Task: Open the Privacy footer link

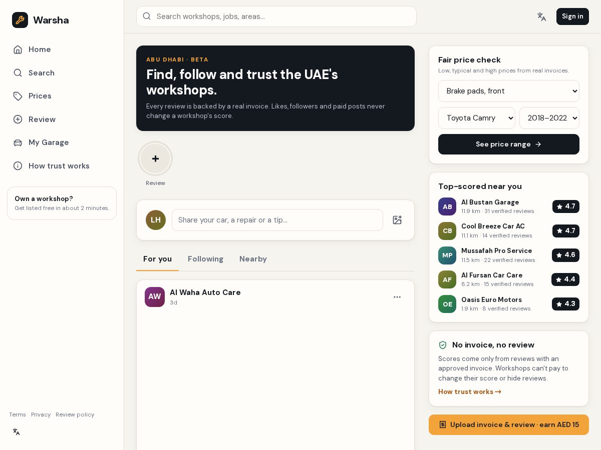Action: (x=41, y=414)
